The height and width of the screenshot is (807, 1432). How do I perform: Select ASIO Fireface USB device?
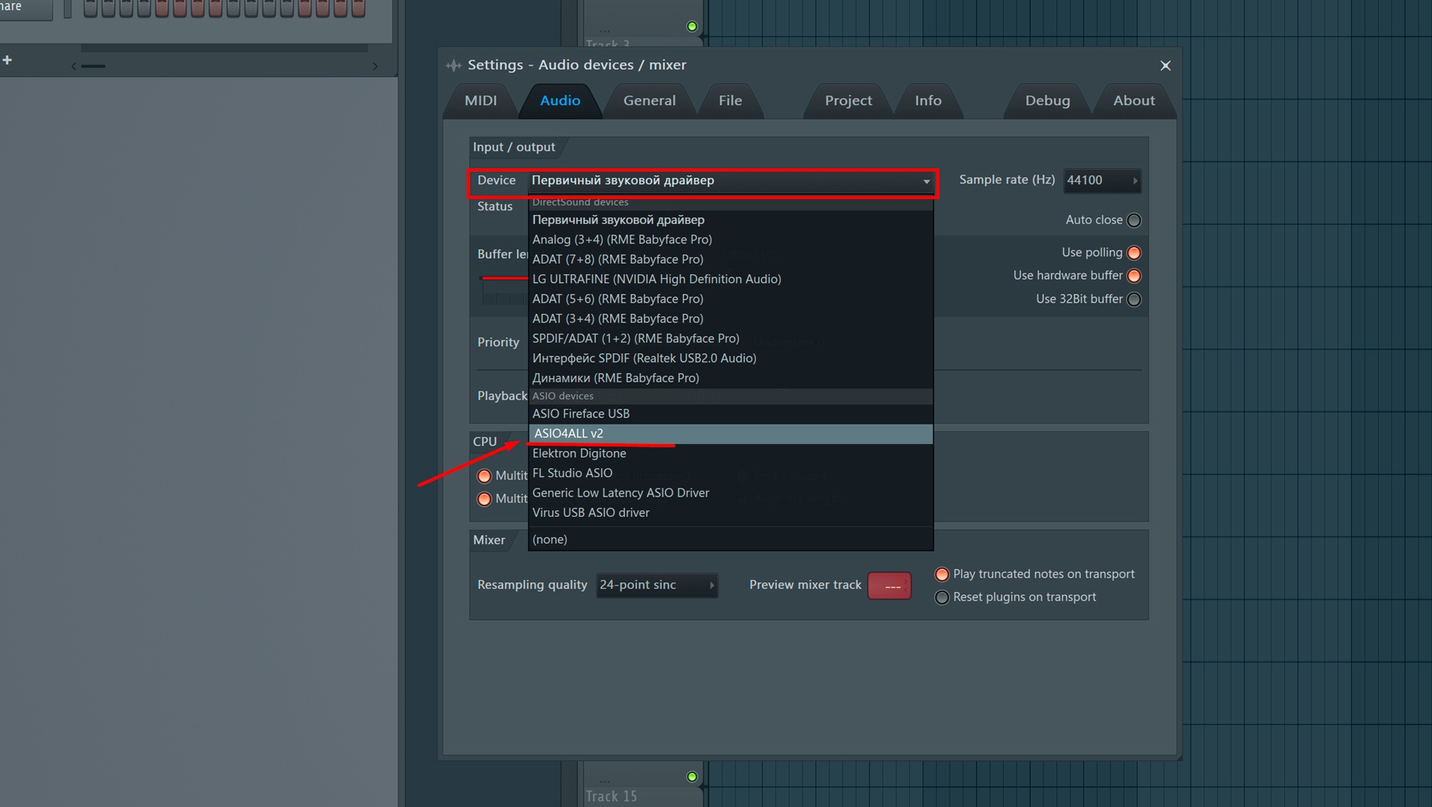coord(730,413)
